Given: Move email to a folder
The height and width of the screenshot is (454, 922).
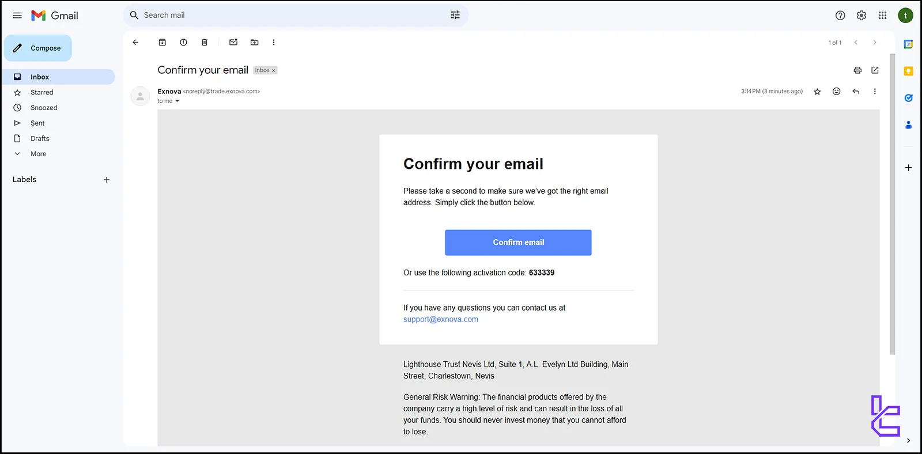Looking at the screenshot, I should click(x=255, y=42).
